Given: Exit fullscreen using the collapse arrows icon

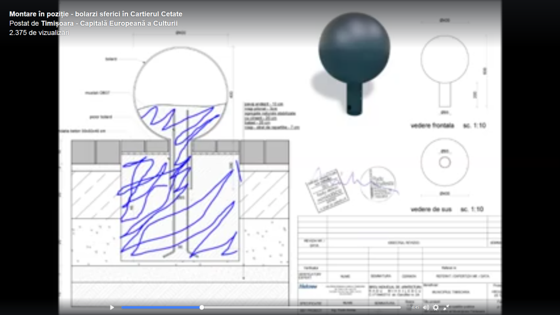Looking at the screenshot, I should tap(446, 307).
